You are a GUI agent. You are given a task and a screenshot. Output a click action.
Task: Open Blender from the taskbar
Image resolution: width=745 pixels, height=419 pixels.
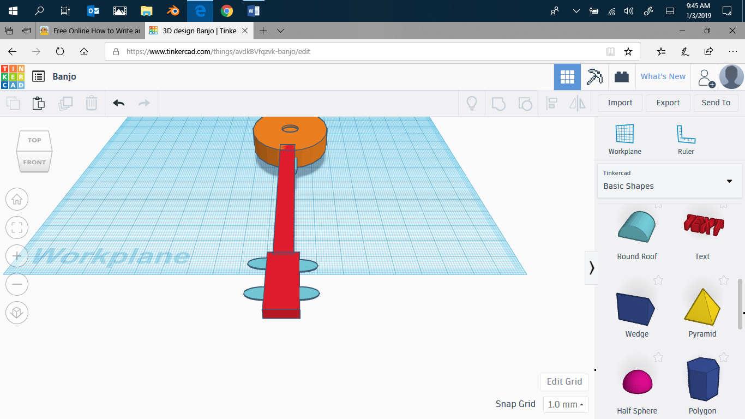[x=173, y=10]
